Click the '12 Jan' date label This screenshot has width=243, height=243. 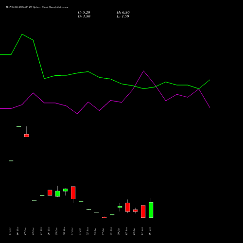(x=126, y=231)
